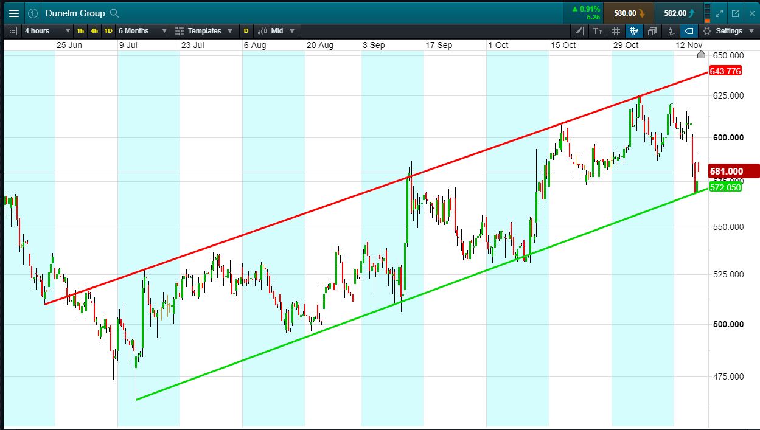Click the buy price 582.00
The width and height of the screenshot is (760, 430).
[678, 13]
